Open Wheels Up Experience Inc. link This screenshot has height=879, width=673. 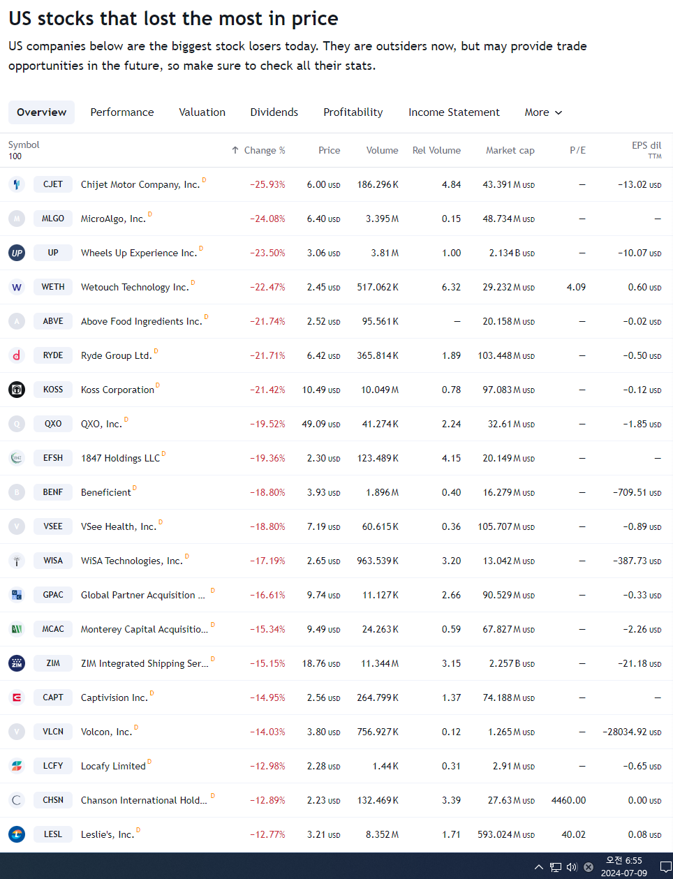139,253
